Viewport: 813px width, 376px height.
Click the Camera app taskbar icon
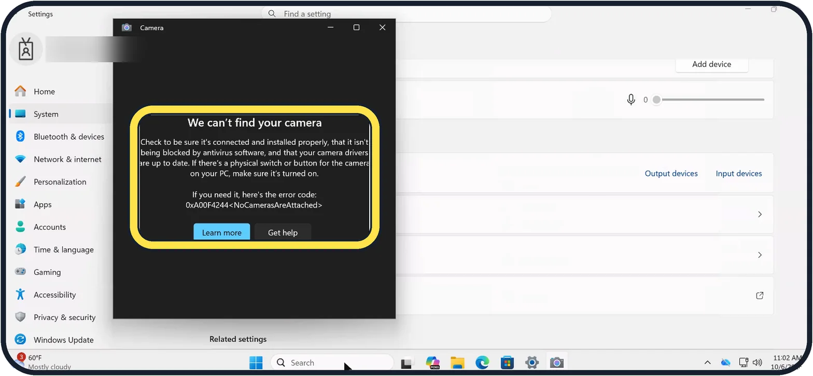pyautogui.click(x=557, y=363)
